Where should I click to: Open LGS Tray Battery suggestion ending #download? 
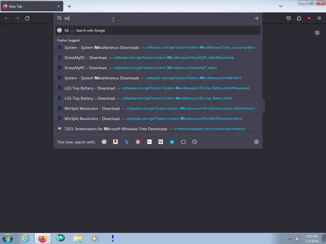(158, 88)
